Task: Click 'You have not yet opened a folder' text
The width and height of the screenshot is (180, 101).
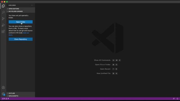Action: [18, 17]
